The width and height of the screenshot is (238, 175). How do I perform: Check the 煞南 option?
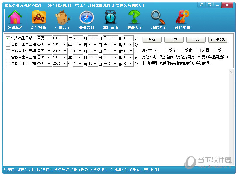pyautogui.click(x=182, y=50)
